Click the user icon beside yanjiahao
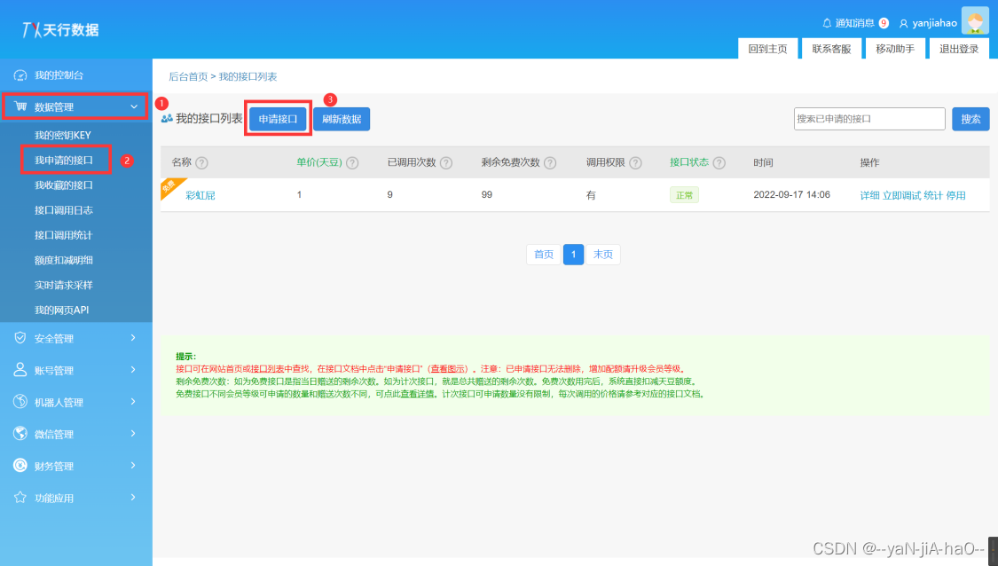The image size is (998, 566). pyautogui.click(x=903, y=24)
